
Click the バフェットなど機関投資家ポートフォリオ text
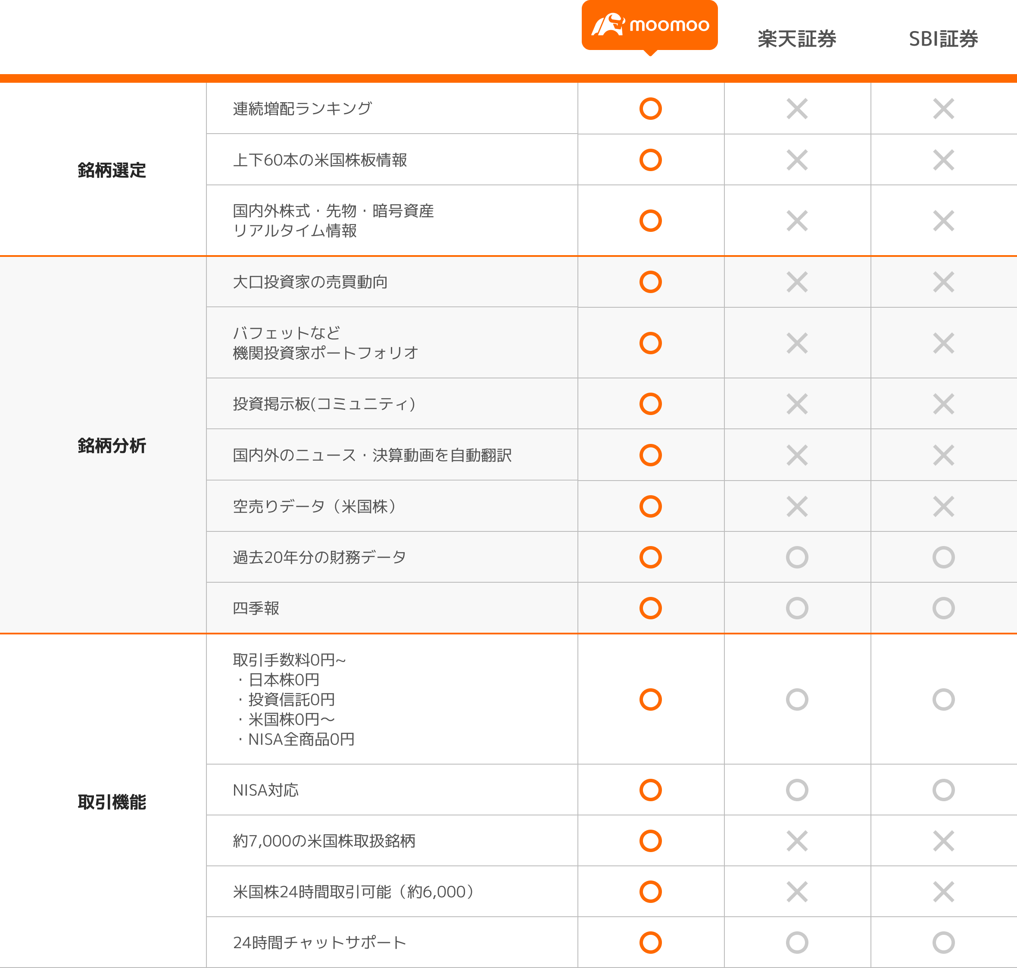tap(325, 343)
